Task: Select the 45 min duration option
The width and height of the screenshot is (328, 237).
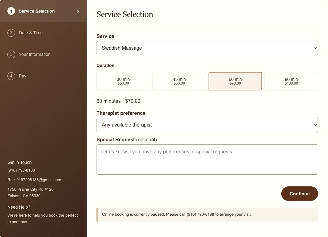Action: pos(179,81)
